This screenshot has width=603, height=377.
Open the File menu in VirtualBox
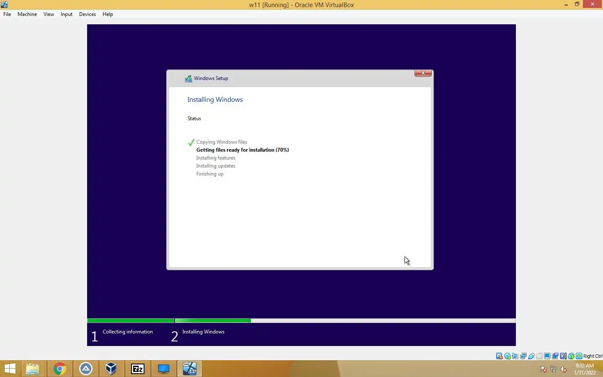click(x=7, y=14)
